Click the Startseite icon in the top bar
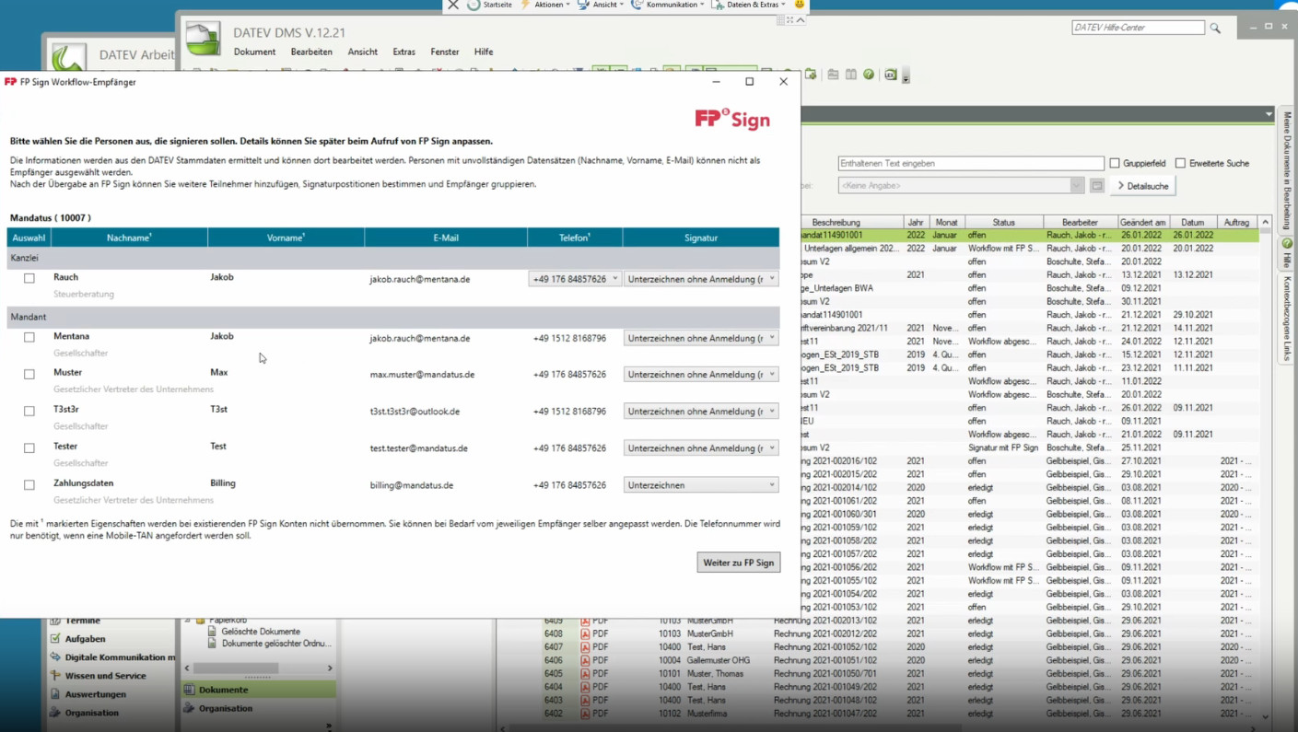The height and width of the screenshot is (732, 1298). tap(474, 5)
